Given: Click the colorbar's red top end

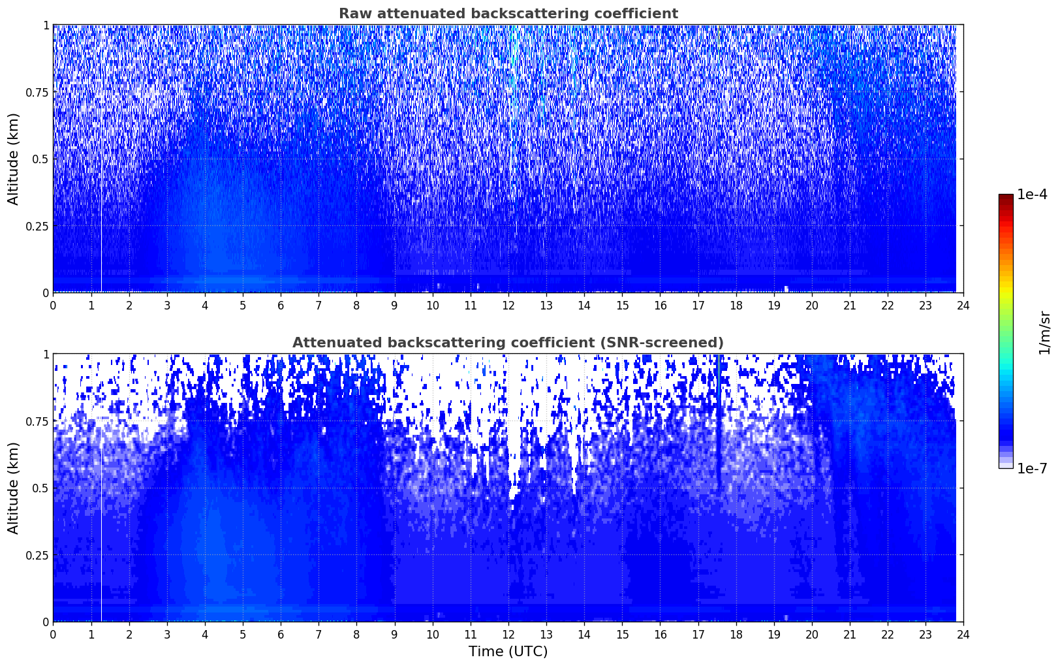Looking at the screenshot, I should click(1005, 198).
